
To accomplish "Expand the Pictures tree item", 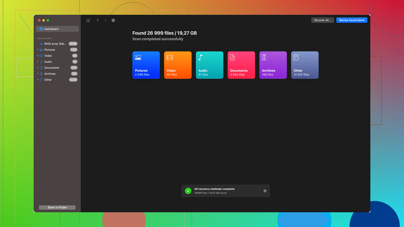I will (x=38, y=50).
